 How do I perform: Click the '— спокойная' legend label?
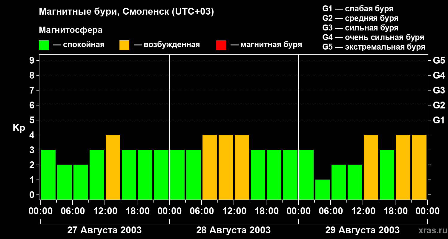(x=79, y=45)
